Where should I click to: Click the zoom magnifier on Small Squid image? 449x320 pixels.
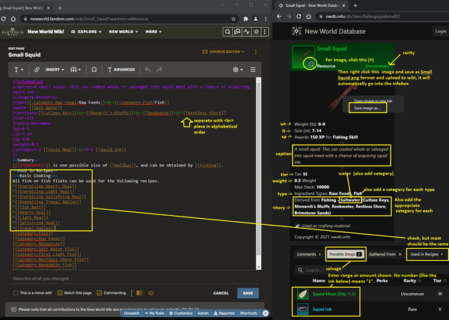[311, 64]
